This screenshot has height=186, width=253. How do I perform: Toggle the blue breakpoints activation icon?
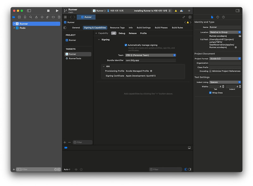[x=66, y=148]
